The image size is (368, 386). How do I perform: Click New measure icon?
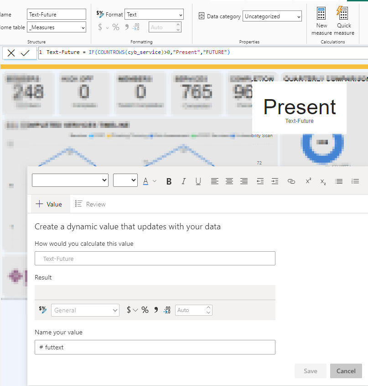click(321, 21)
